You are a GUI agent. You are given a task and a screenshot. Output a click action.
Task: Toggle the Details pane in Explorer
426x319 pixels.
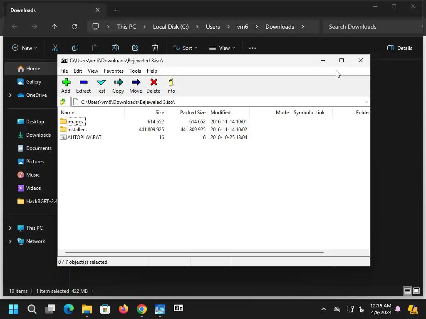point(400,48)
